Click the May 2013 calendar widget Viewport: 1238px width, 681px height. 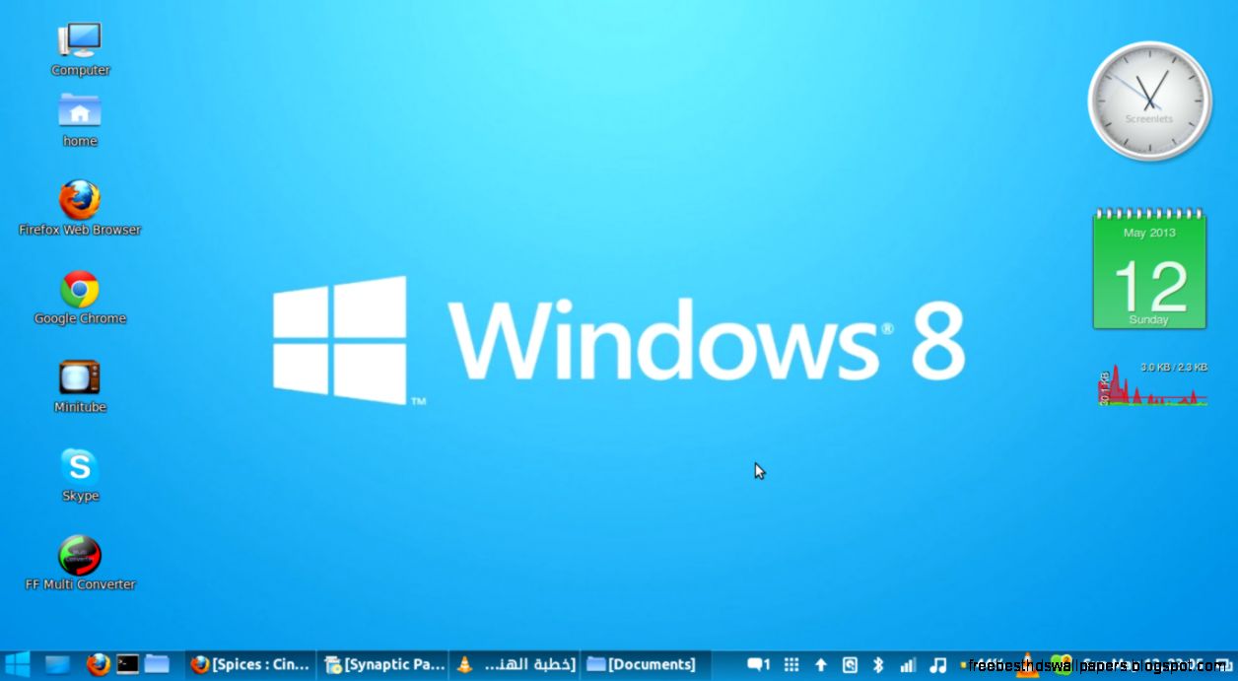tap(1149, 268)
